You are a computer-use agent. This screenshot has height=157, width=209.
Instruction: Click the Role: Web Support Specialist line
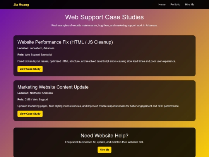pos(35,55)
